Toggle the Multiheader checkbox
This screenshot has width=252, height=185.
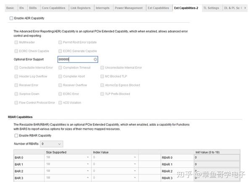(16, 43)
